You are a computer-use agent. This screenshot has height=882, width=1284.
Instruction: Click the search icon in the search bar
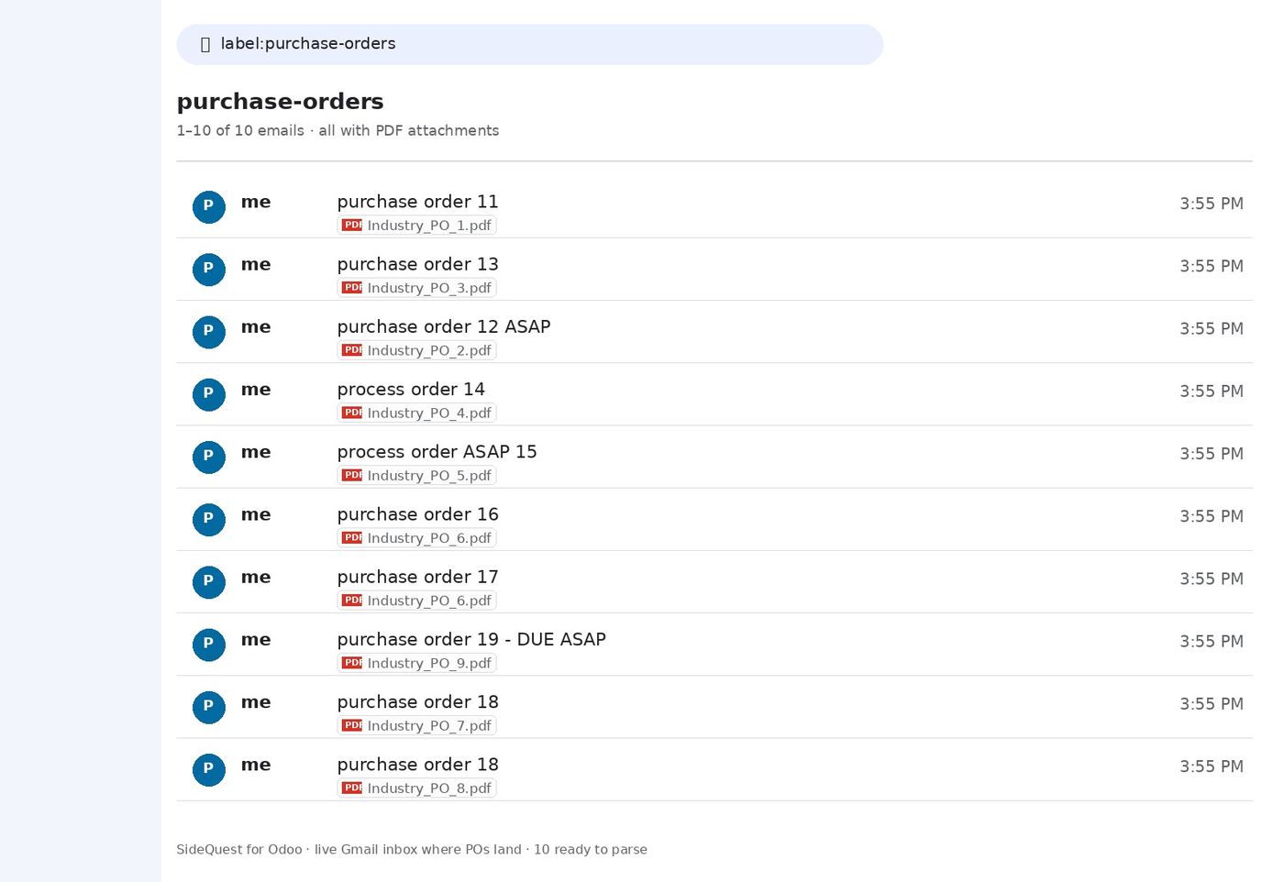click(205, 44)
